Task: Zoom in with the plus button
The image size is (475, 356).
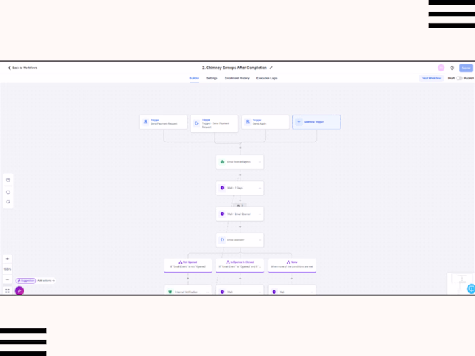Action: (x=7, y=259)
